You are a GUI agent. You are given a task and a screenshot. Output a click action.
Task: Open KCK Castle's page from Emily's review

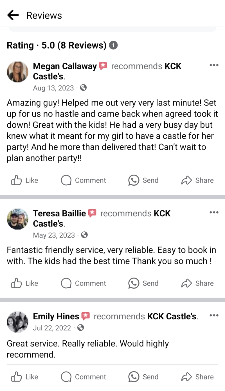(172, 317)
